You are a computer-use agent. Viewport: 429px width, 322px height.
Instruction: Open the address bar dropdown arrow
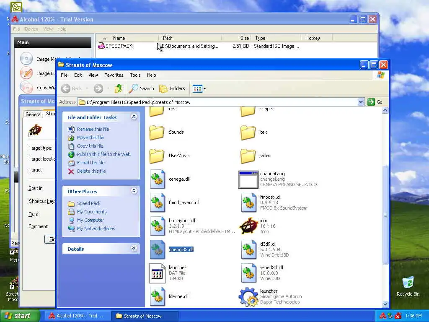tap(361, 102)
